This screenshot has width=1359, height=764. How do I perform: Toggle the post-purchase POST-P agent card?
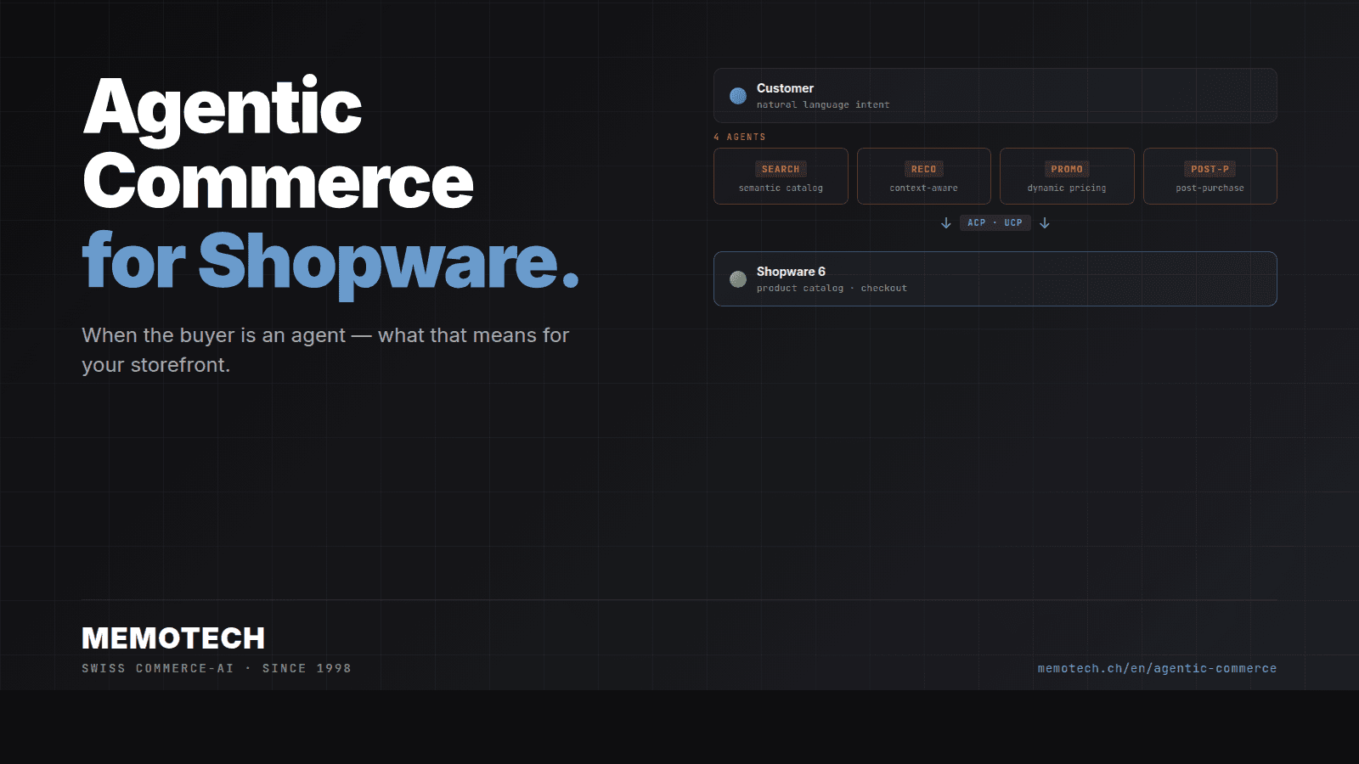[x=1210, y=176]
